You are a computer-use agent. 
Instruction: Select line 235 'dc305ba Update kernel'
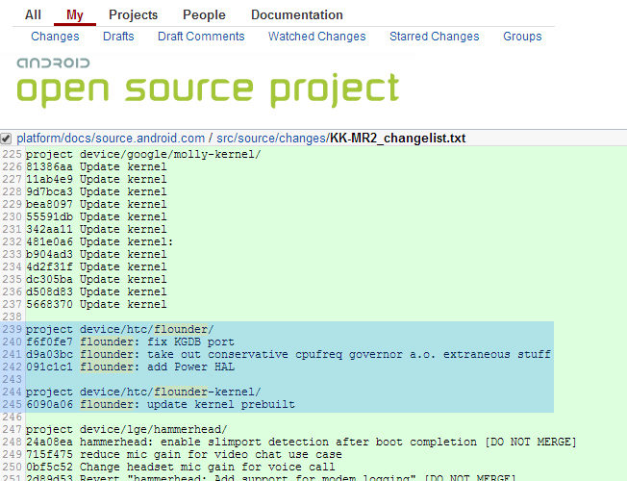96,279
